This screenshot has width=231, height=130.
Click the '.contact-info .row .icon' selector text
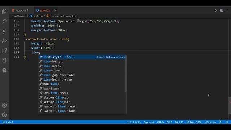coord(46,39)
